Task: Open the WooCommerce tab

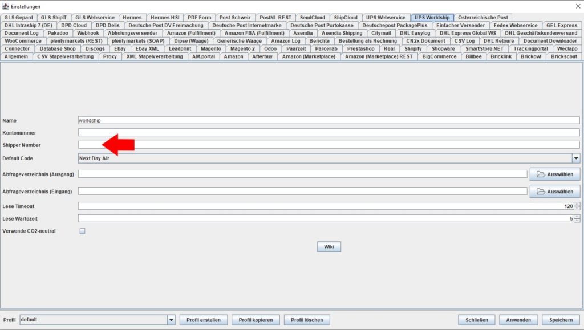Action: click(x=23, y=41)
